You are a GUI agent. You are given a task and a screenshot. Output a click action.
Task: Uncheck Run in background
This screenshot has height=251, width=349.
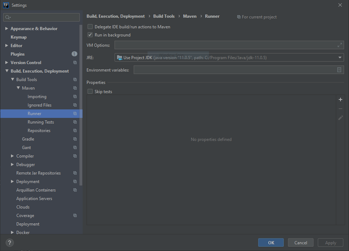(90, 35)
